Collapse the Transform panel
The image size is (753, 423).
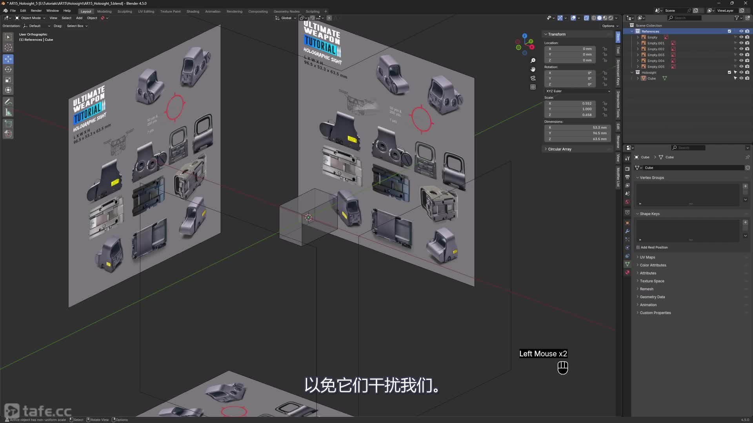click(557, 34)
